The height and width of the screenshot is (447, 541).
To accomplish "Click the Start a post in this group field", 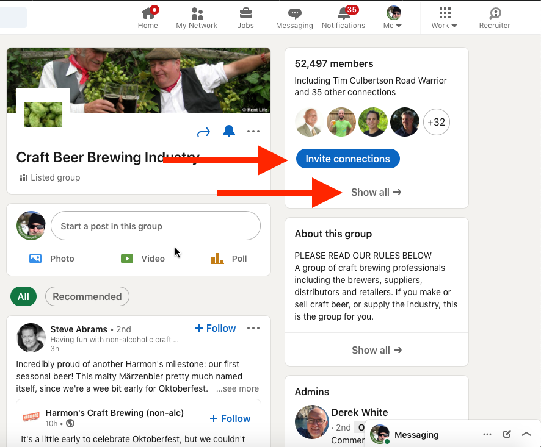I will click(156, 226).
